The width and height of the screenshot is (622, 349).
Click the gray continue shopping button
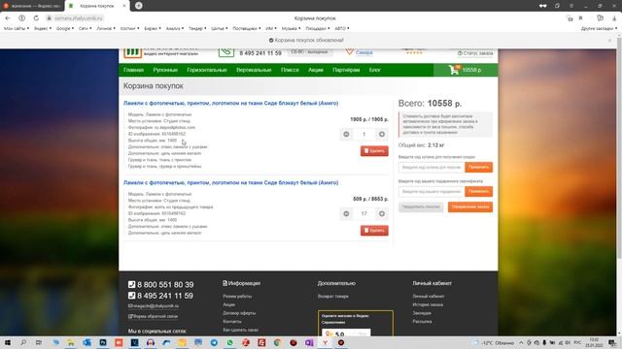(421, 206)
